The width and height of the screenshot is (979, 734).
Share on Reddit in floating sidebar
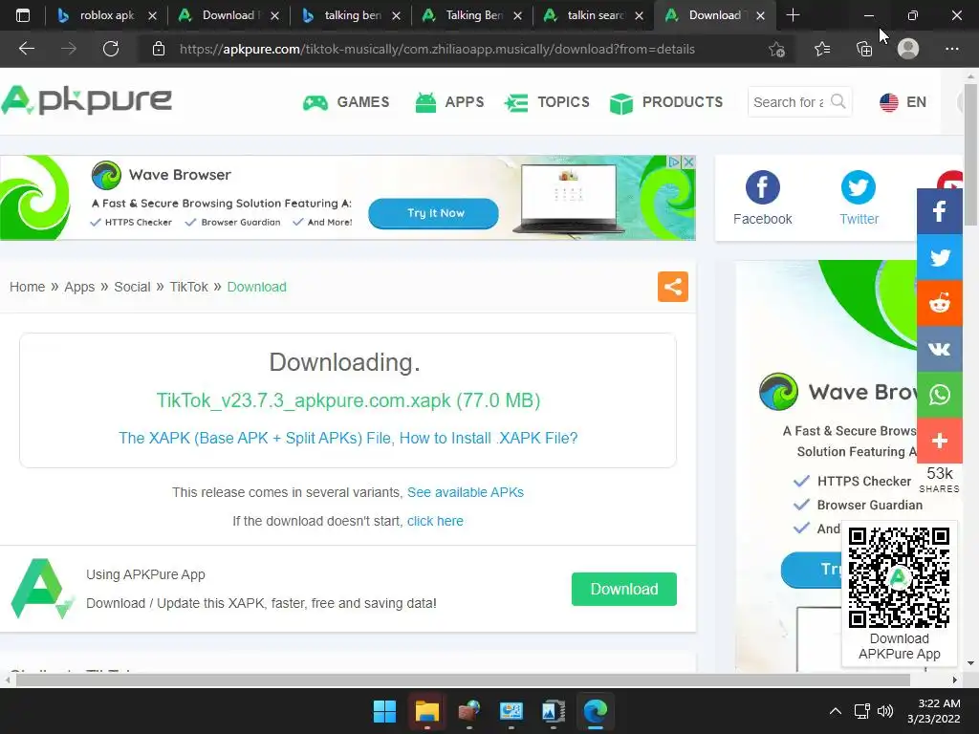click(940, 303)
